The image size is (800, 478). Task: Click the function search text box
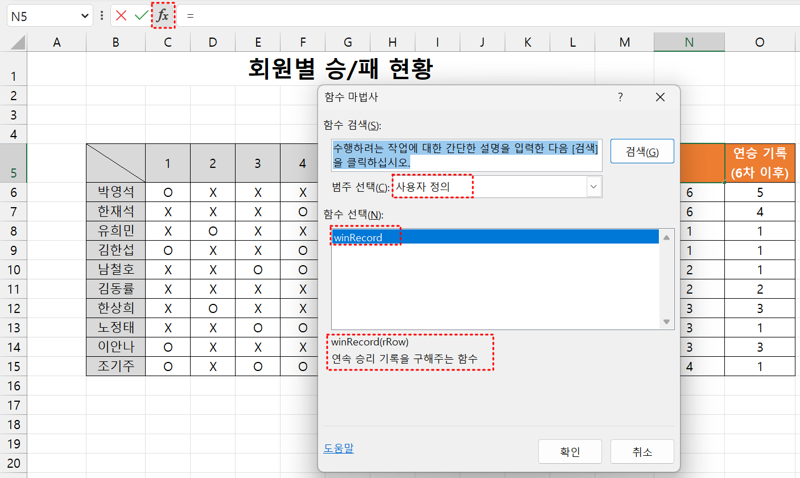tap(467, 155)
